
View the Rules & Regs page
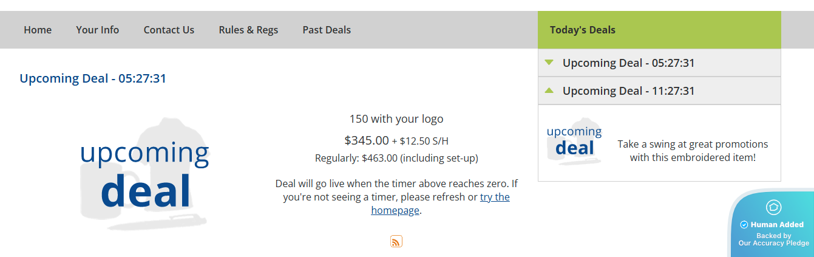(x=248, y=30)
